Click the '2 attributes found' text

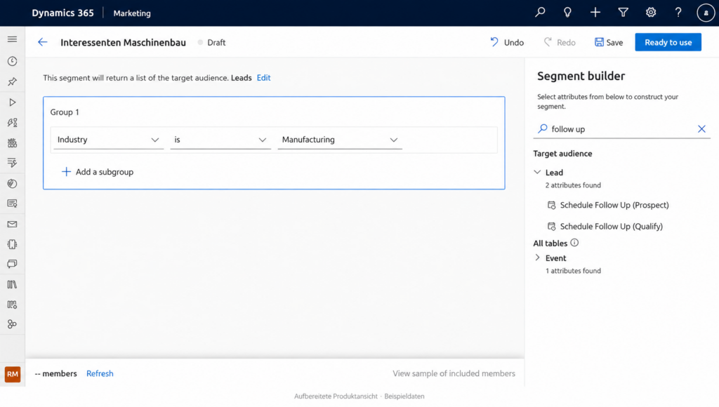[x=573, y=185]
